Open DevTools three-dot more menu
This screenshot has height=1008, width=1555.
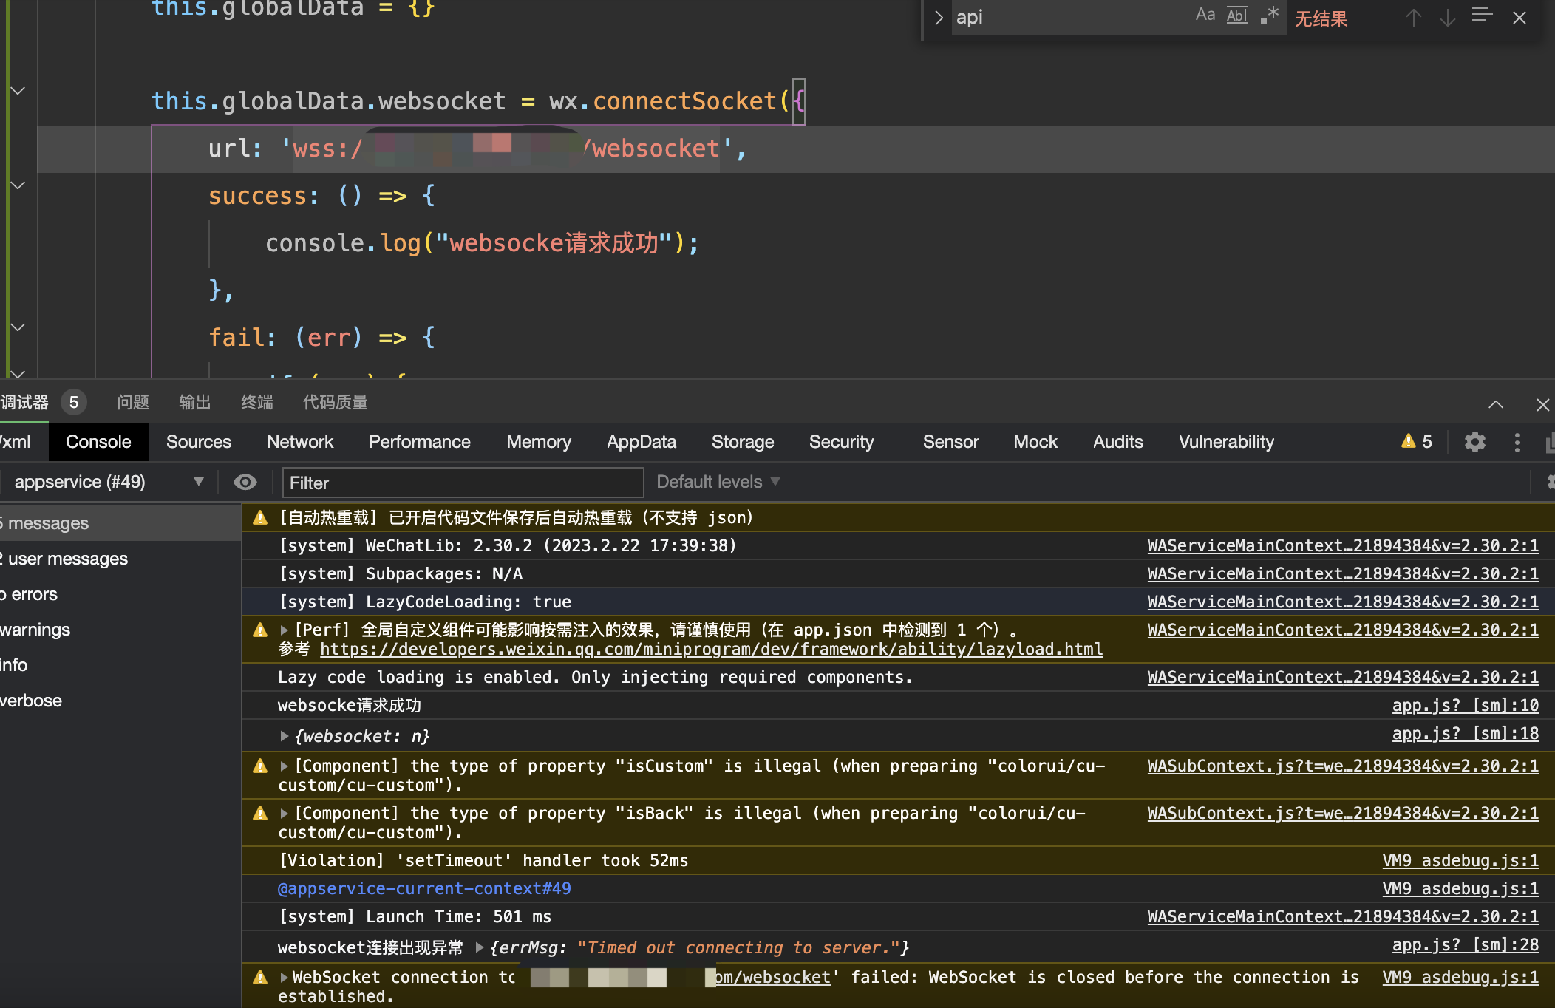(x=1517, y=442)
